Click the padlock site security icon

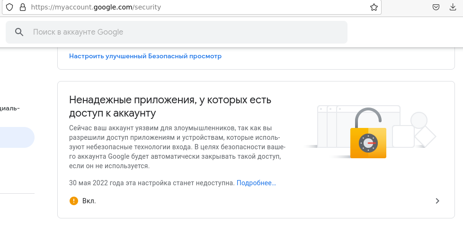23,7
